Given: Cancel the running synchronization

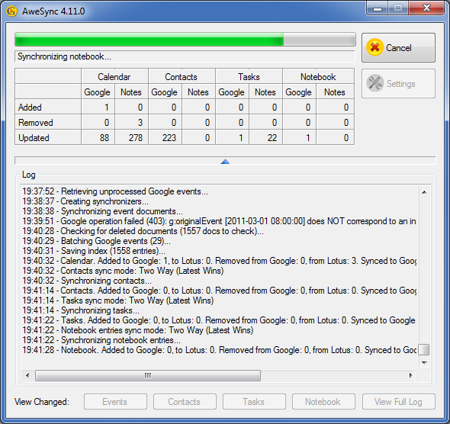Looking at the screenshot, I should [398, 47].
